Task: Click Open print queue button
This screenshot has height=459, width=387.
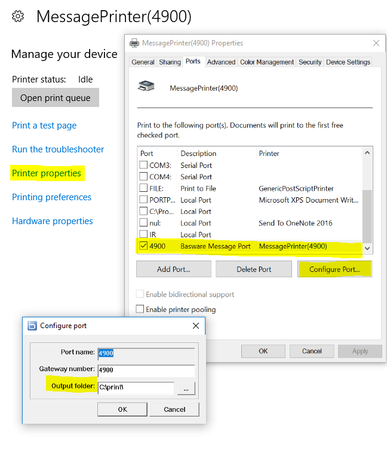Action: (56, 98)
